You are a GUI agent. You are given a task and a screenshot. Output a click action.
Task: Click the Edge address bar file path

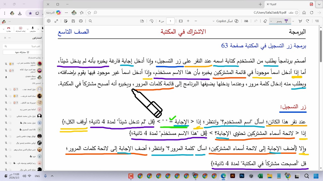(x=270, y=13)
